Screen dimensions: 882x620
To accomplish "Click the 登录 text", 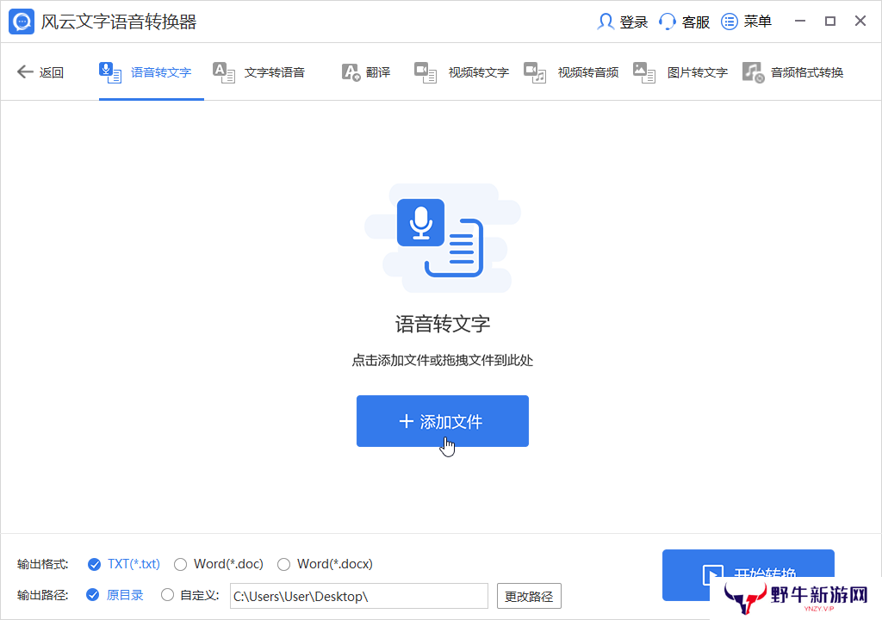I will click(x=634, y=22).
